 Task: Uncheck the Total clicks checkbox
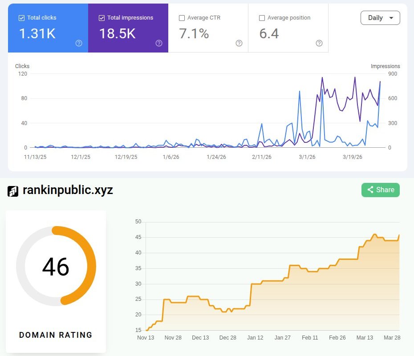22,18
